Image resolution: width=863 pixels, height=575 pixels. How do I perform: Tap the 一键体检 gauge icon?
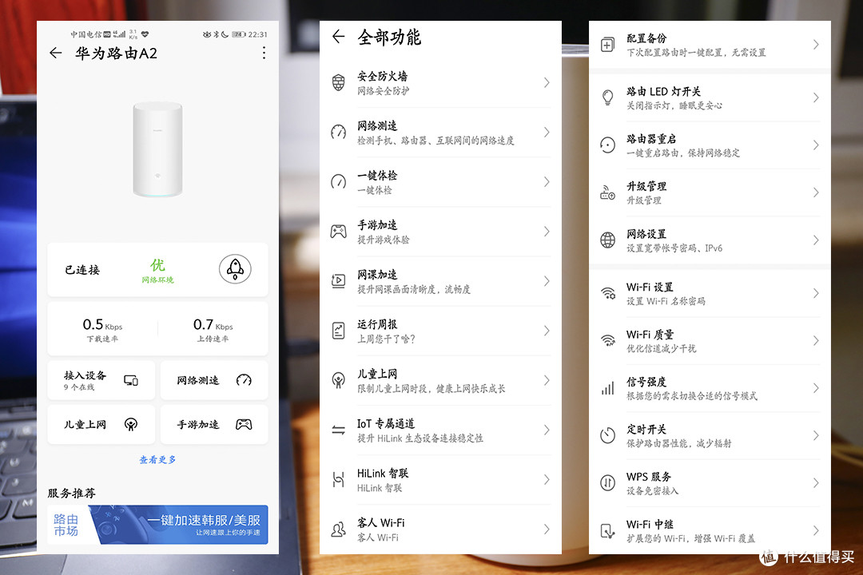[339, 181]
